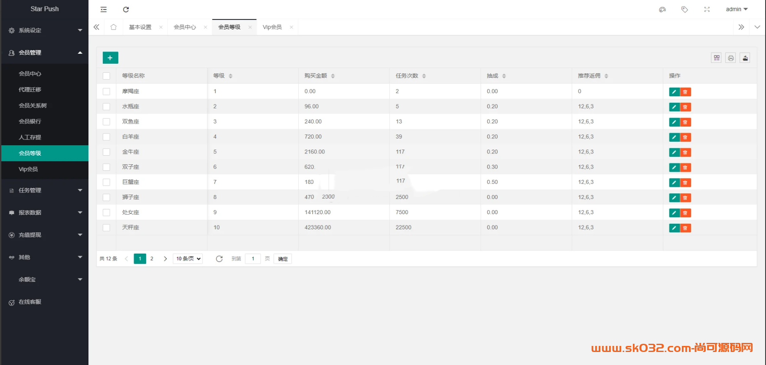Go to the home tab icon
The image size is (766, 365).
(114, 27)
